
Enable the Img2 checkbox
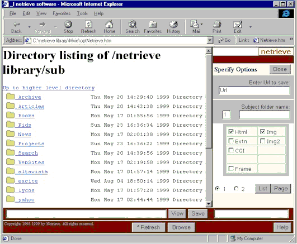coord(262,141)
